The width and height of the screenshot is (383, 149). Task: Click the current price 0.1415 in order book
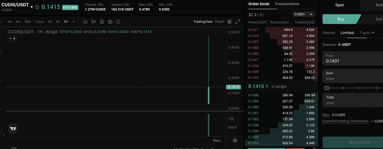tap(256, 86)
